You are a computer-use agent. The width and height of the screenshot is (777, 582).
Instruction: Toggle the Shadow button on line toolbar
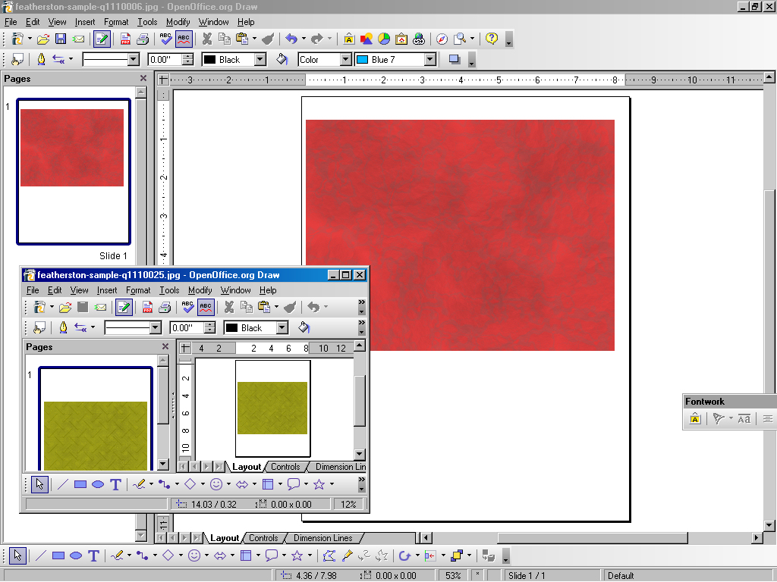tap(455, 59)
